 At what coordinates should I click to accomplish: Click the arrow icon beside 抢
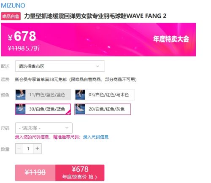(96, 177)
